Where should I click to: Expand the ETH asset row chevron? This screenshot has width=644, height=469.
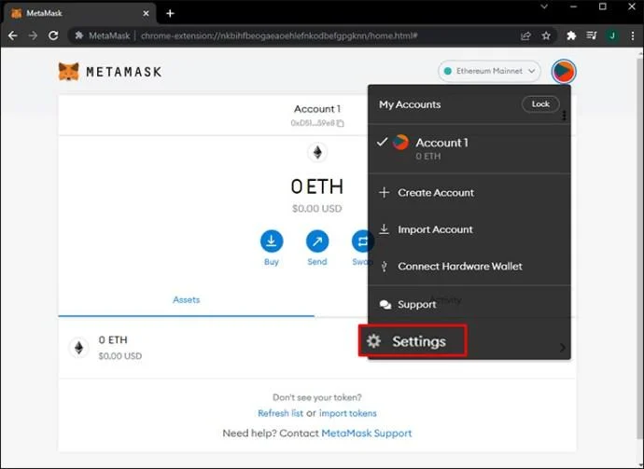click(562, 348)
